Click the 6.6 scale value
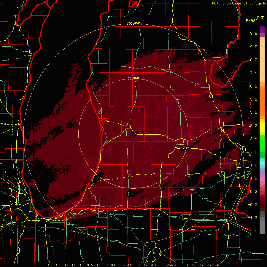Viewport: 267px width, 267px height. pyautogui.click(x=254, y=86)
